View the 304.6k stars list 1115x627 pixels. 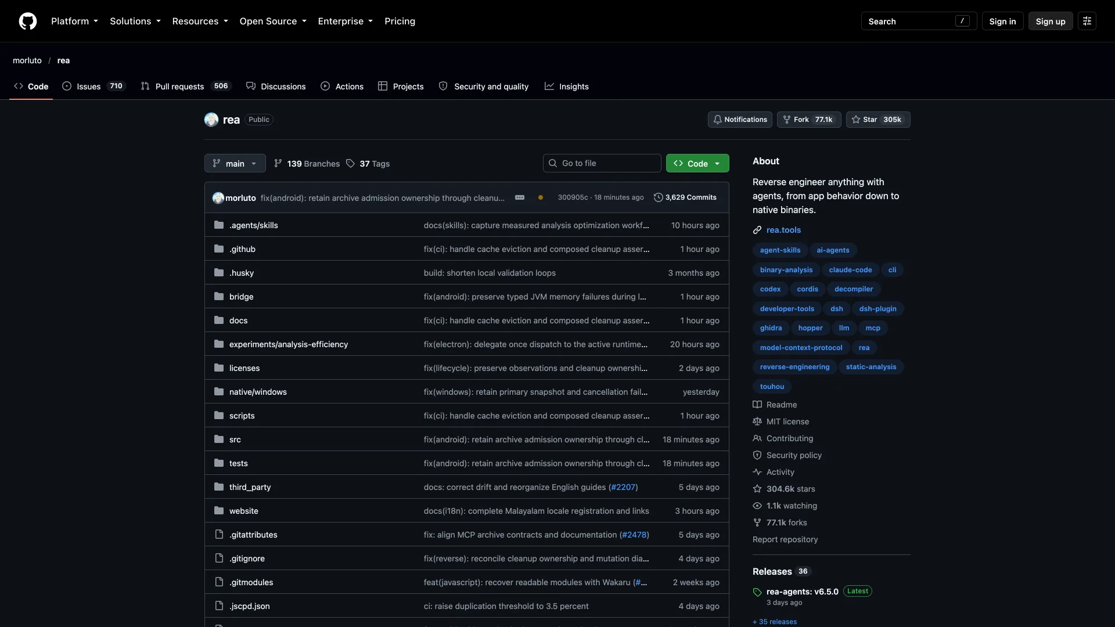[x=783, y=489]
